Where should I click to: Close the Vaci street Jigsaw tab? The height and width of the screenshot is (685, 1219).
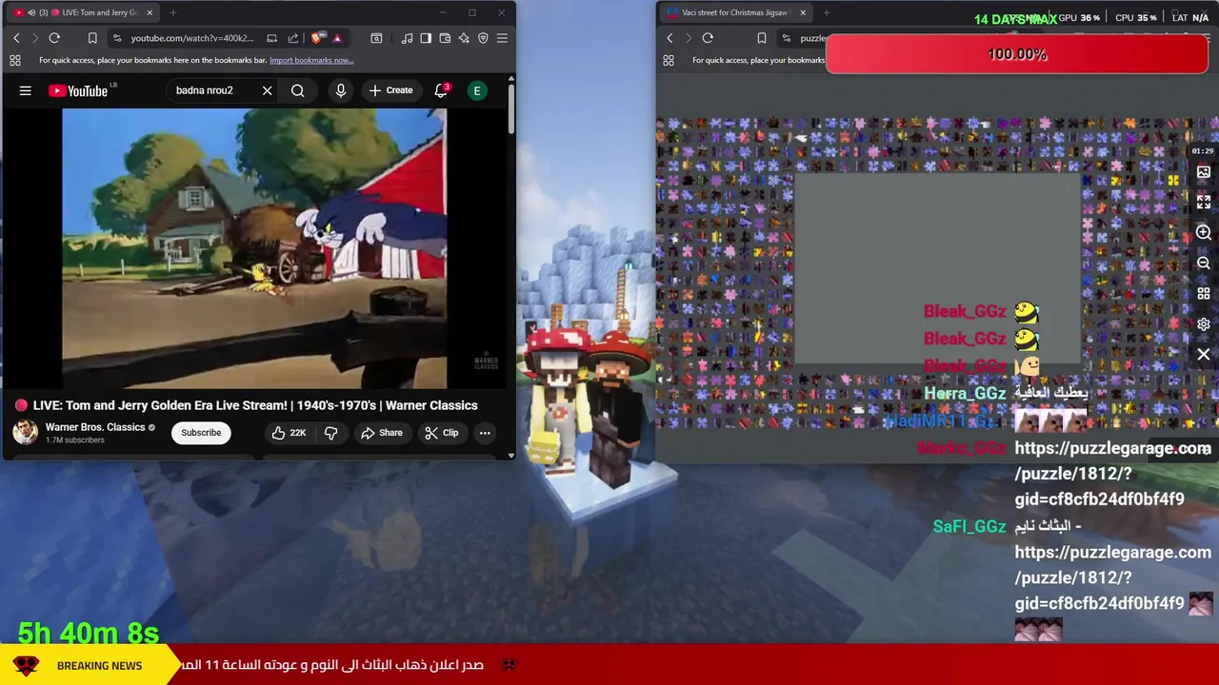[803, 12]
